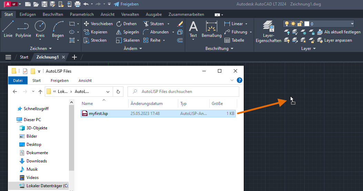Activate the Spiegeln tool
Screen dimensions: 363x191
128,32
